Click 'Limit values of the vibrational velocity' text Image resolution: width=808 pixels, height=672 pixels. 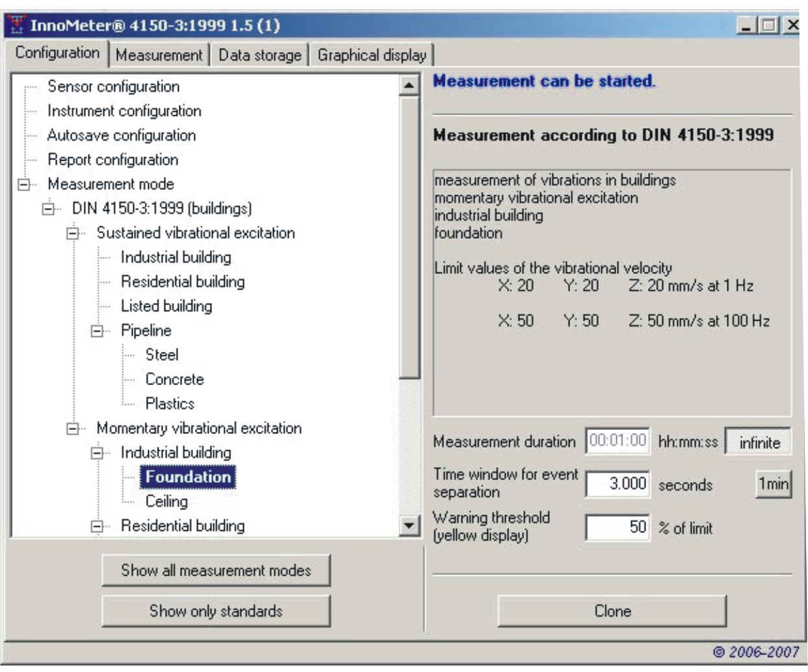coord(553,268)
